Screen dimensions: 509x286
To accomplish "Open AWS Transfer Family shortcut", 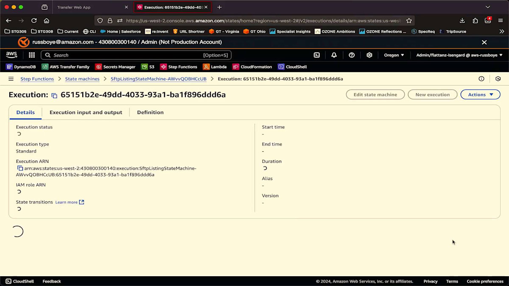I will click(x=66, y=67).
